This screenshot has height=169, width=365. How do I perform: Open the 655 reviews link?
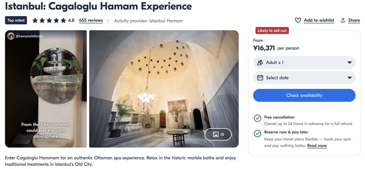91,20
